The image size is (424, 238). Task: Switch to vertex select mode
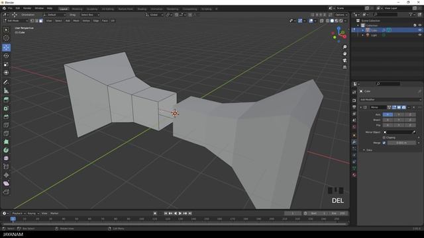(32, 20)
